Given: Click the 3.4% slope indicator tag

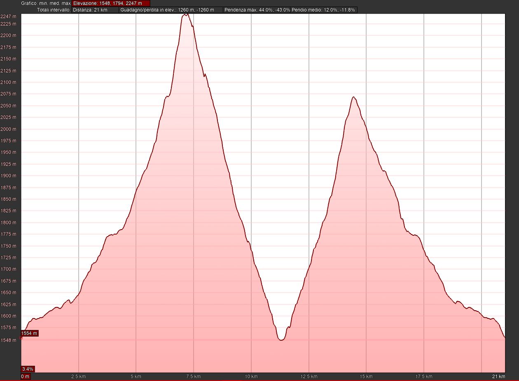Looking at the screenshot, I should 28,369.
